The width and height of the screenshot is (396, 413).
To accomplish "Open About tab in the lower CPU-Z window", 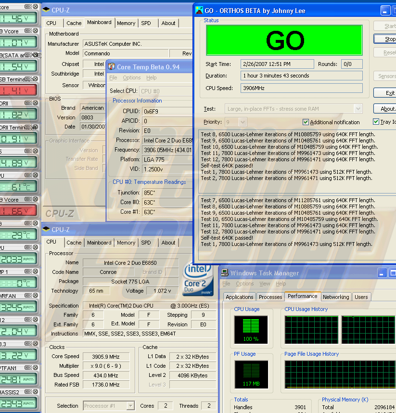I will click(168, 243).
